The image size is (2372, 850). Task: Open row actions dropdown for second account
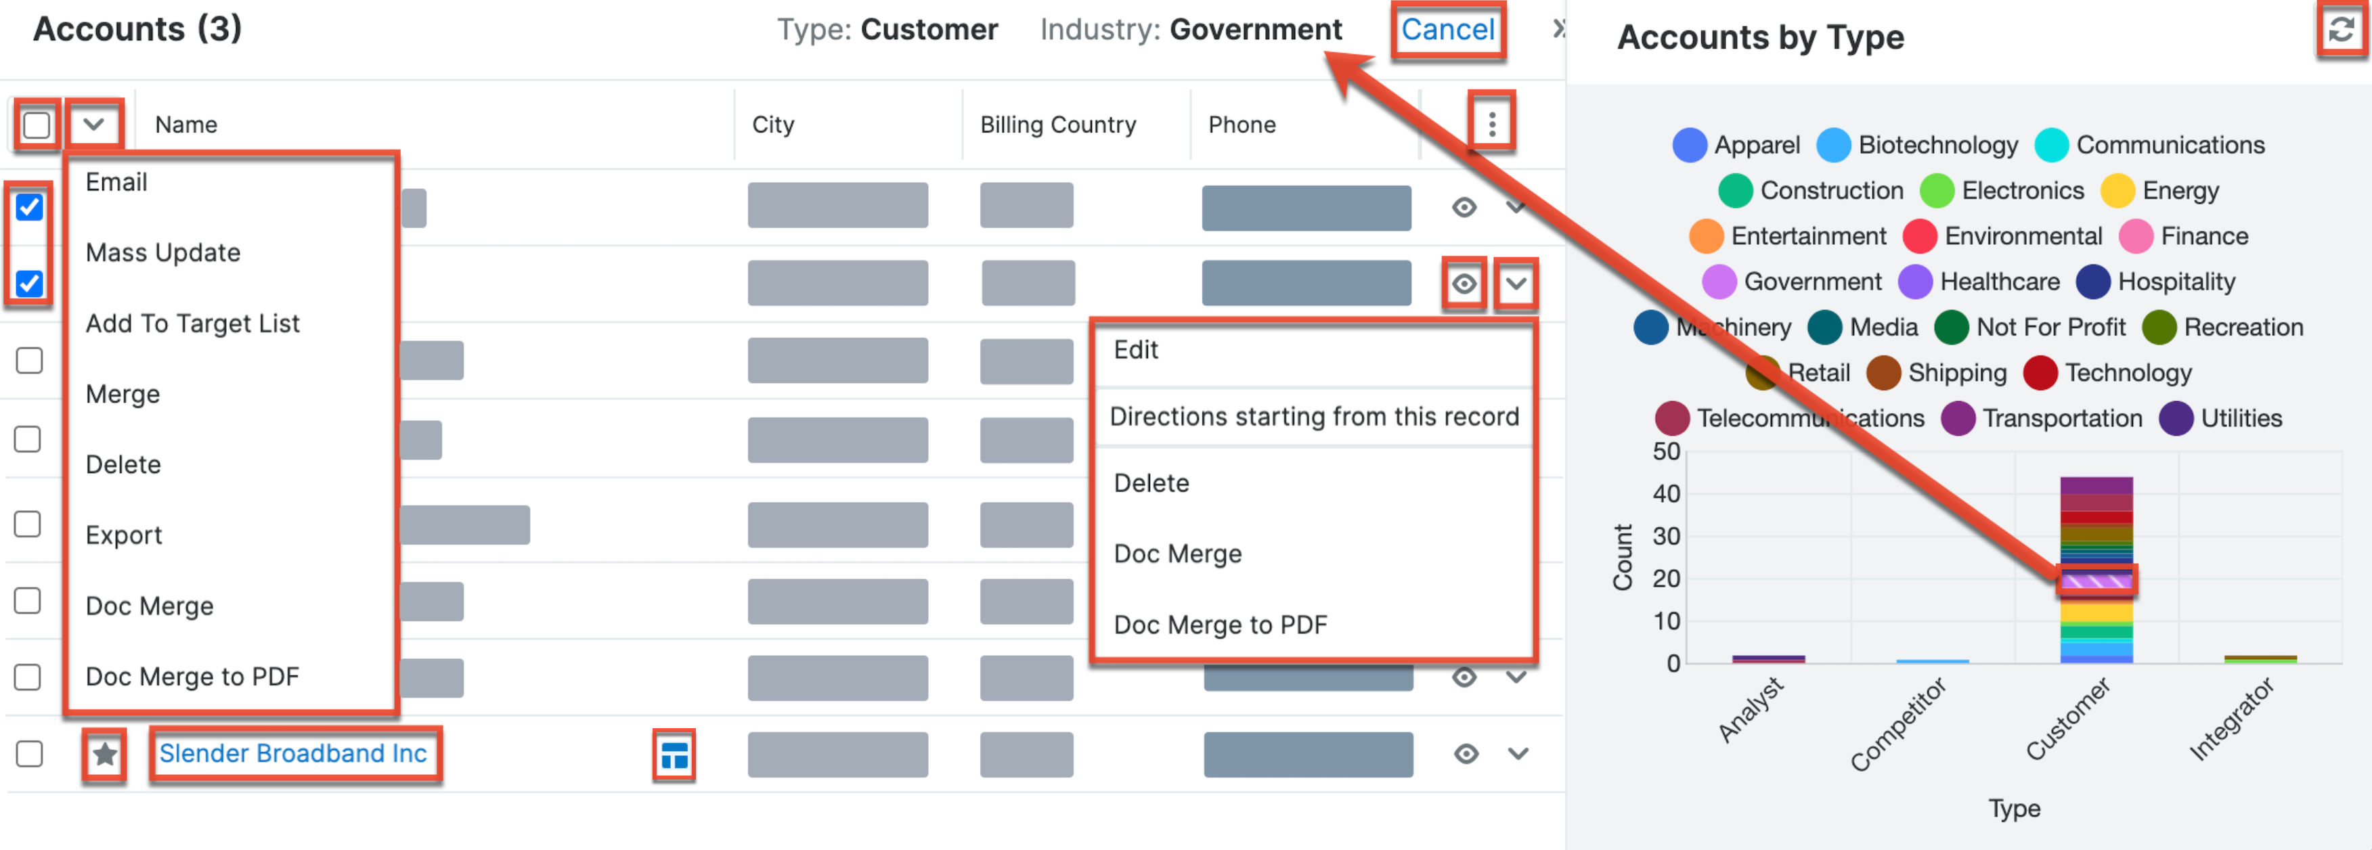(x=1516, y=284)
